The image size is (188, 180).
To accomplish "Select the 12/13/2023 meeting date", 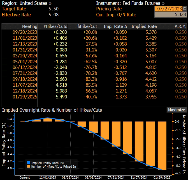I will (x=25, y=44).
